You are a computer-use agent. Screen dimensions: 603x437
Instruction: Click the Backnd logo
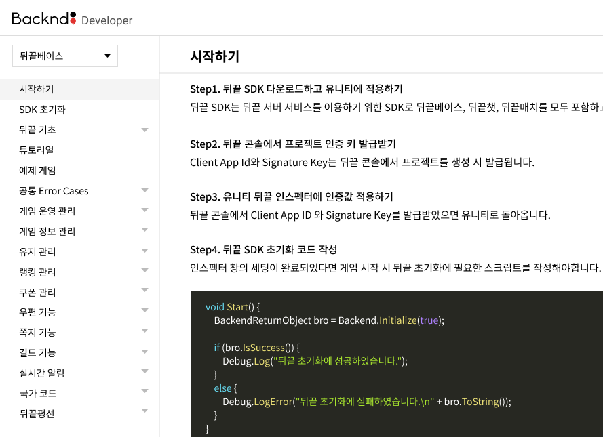tap(44, 18)
